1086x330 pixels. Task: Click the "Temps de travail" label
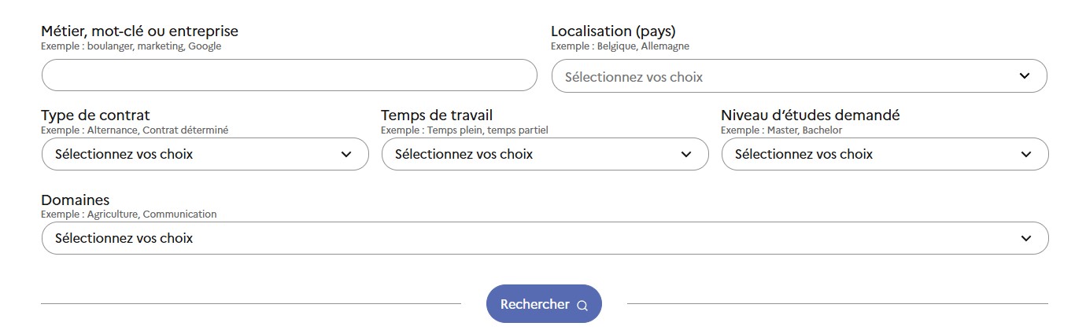437,115
